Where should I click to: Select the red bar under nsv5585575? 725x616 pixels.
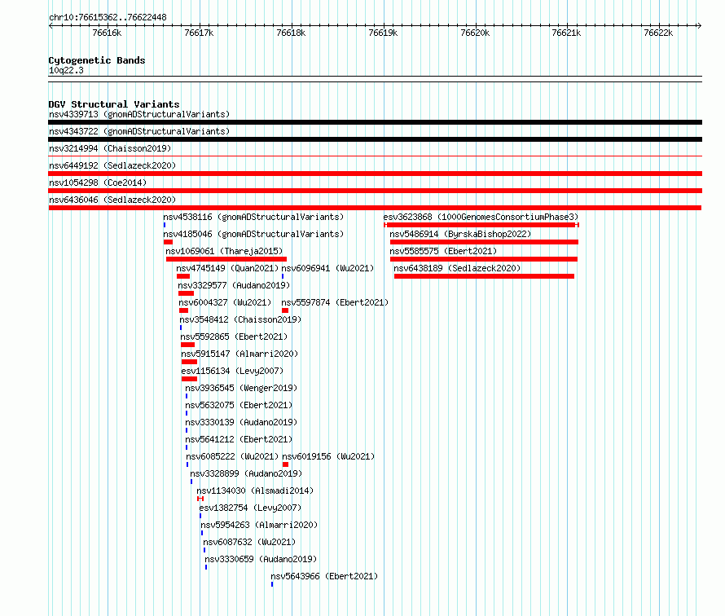coord(484,259)
